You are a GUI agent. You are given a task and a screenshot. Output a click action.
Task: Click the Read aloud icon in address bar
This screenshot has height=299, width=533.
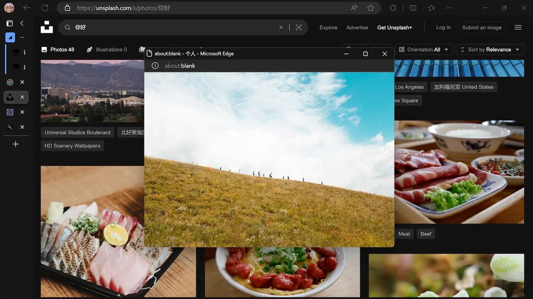pyautogui.click(x=354, y=8)
